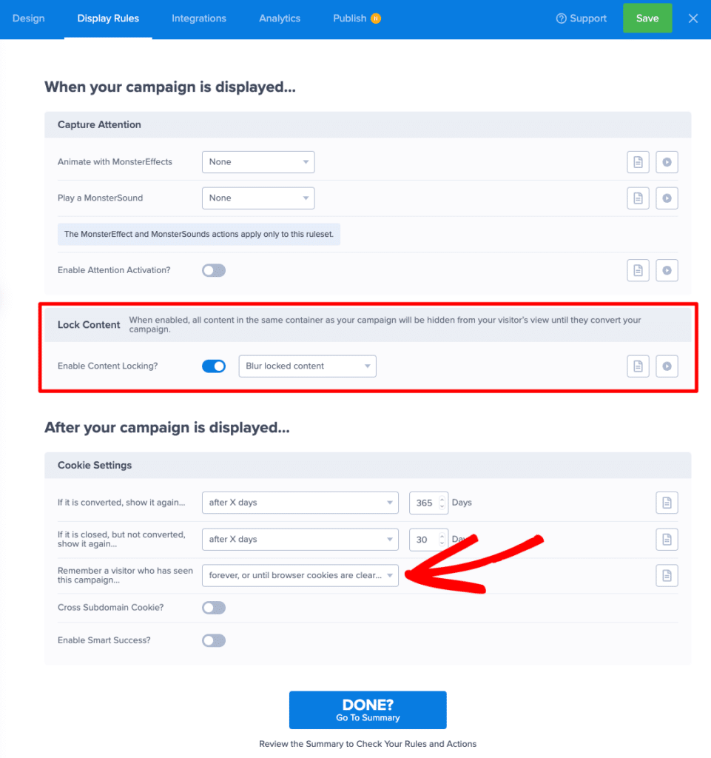Toggle Enable Smart Success switch
The width and height of the screenshot is (711, 758).
click(x=214, y=640)
